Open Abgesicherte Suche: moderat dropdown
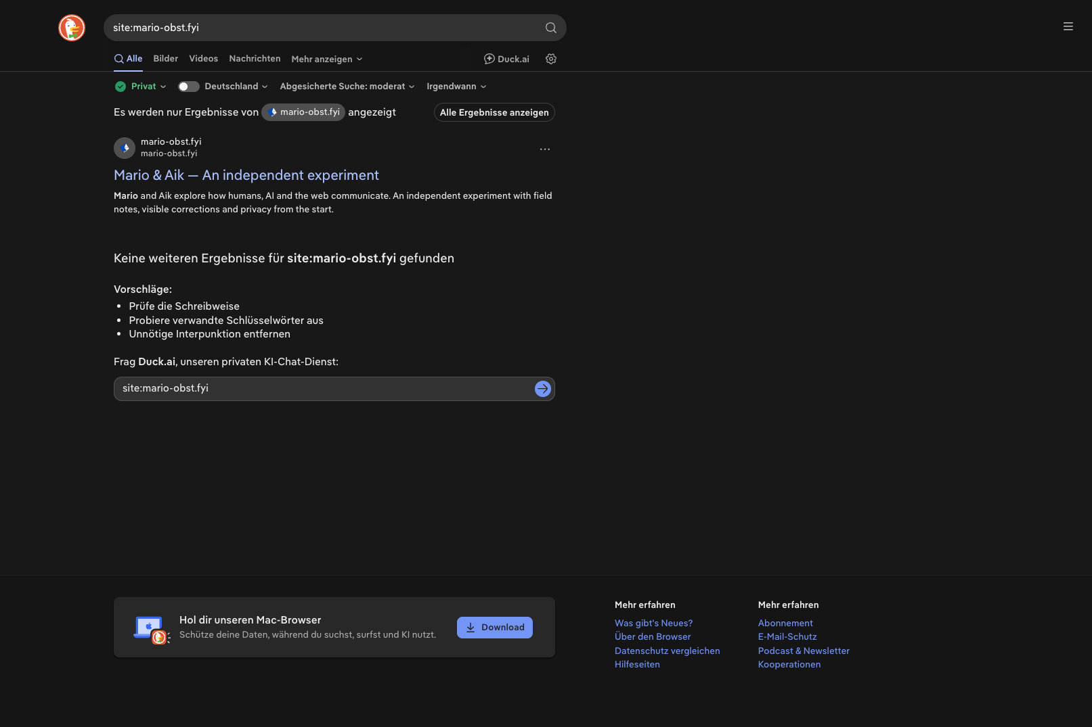The height and width of the screenshot is (727, 1092). (347, 87)
